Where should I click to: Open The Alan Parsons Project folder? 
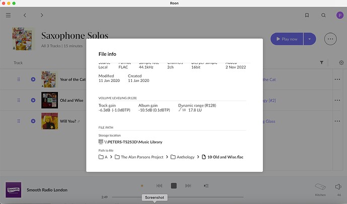(139, 157)
